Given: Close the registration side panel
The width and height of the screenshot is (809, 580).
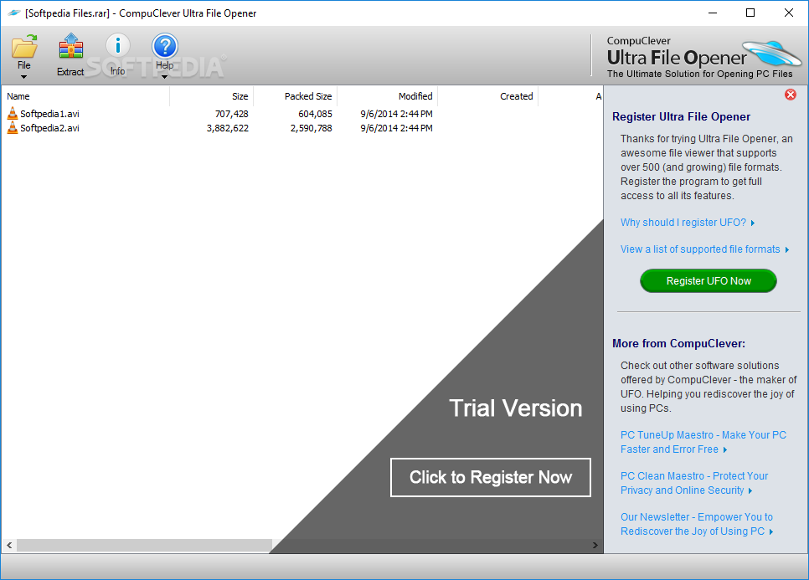Looking at the screenshot, I should coord(790,95).
